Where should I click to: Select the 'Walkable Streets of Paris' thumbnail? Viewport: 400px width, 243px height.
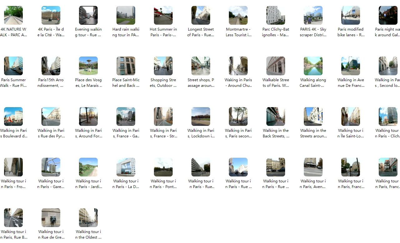click(276, 66)
